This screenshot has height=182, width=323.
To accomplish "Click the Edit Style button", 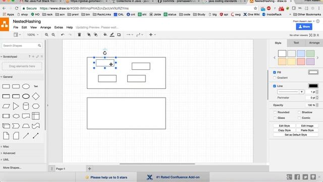I will coord(284,126).
